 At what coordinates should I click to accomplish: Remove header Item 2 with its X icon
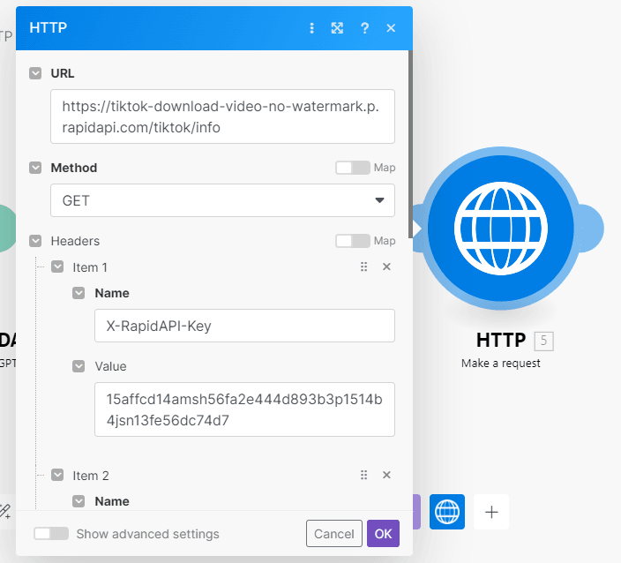coord(386,475)
